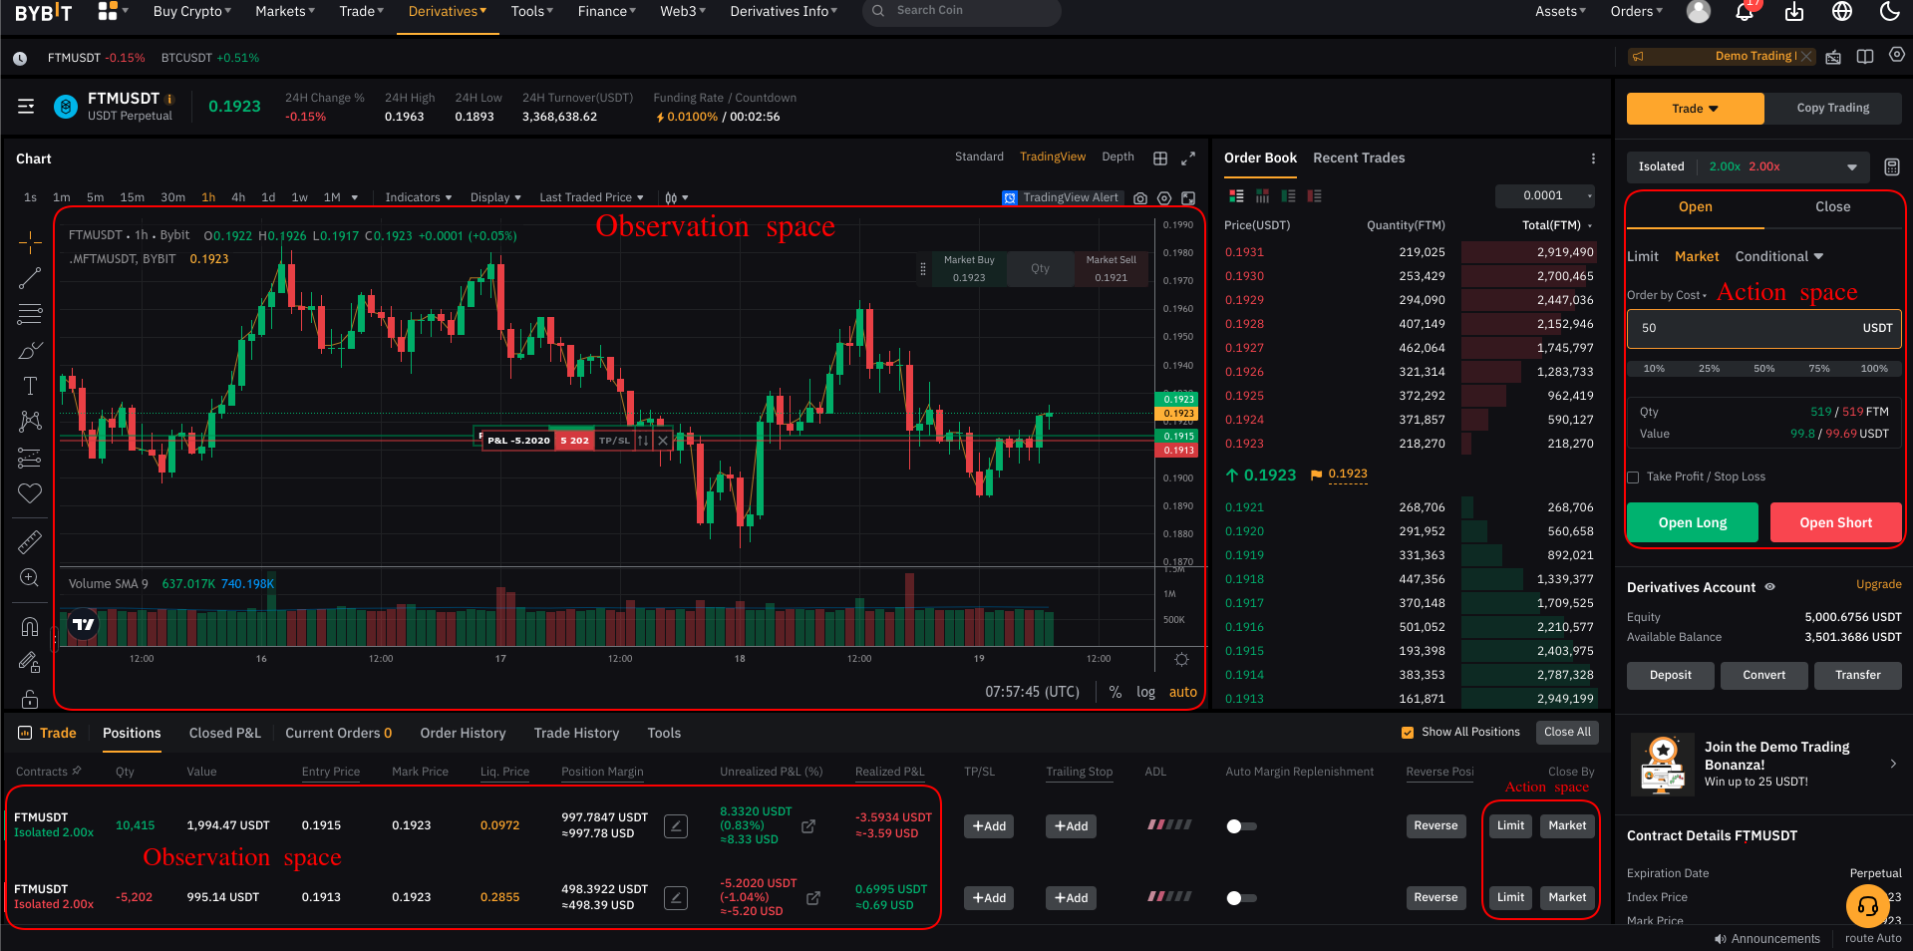Set order size slider to 25%
Image resolution: width=1913 pixels, height=951 pixels.
pos(1709,369)
